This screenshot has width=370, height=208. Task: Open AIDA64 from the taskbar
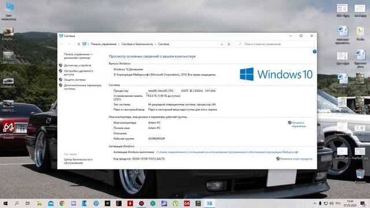[x=187, y=203]
